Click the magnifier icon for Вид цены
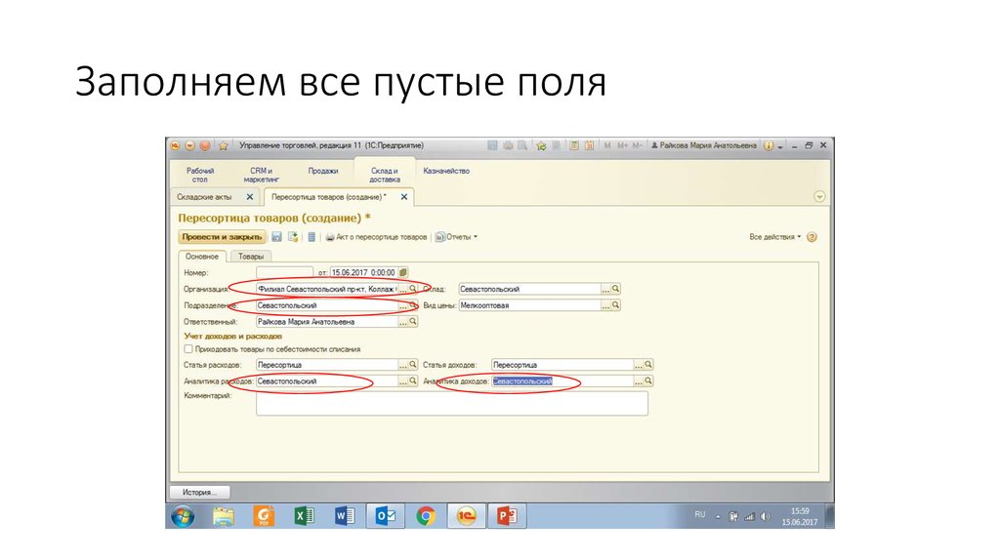1000x560 pixels. tap(615, 305)
